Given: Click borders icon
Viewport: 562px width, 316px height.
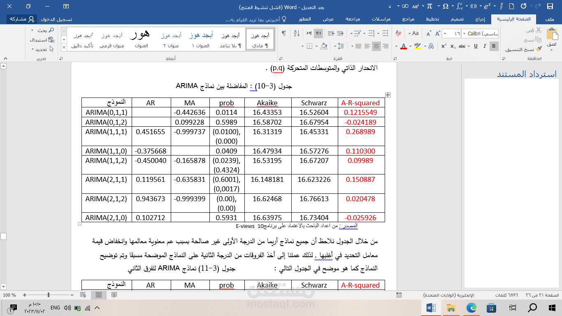Looking at the screenshot, I should click(x=310, y=46).
